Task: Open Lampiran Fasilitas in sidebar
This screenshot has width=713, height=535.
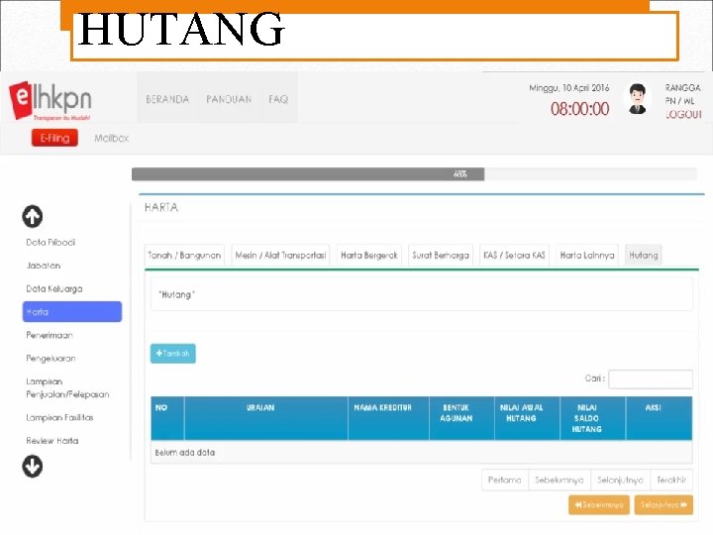Action: [59, 417]
